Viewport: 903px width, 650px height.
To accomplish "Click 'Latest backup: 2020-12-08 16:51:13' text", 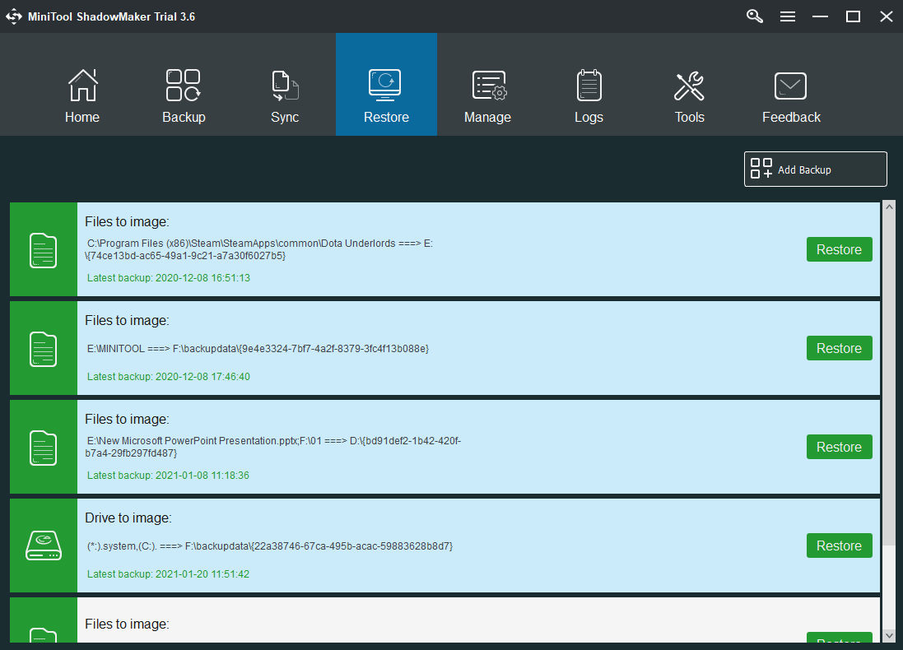I will 168,278.
